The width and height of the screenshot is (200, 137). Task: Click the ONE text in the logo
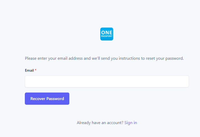(107, 33)
